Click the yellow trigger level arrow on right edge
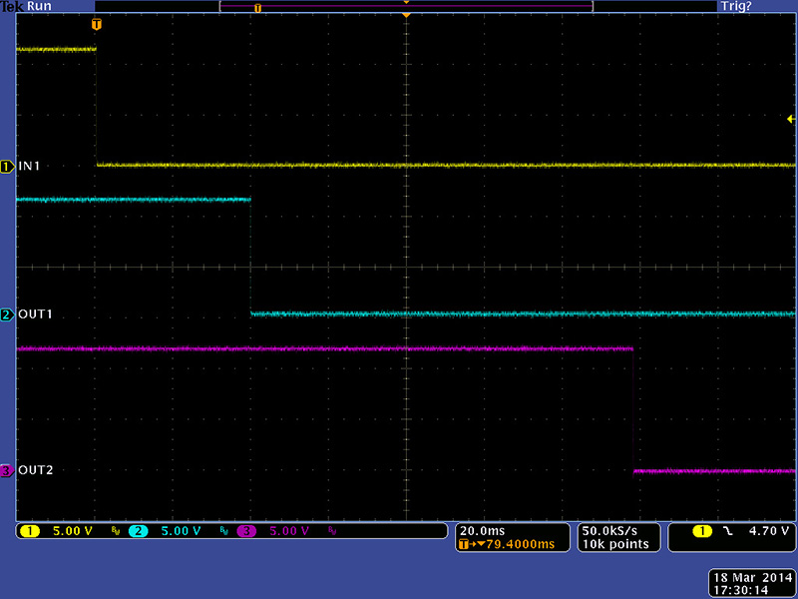Screen dimensions: 798x599 791,119
